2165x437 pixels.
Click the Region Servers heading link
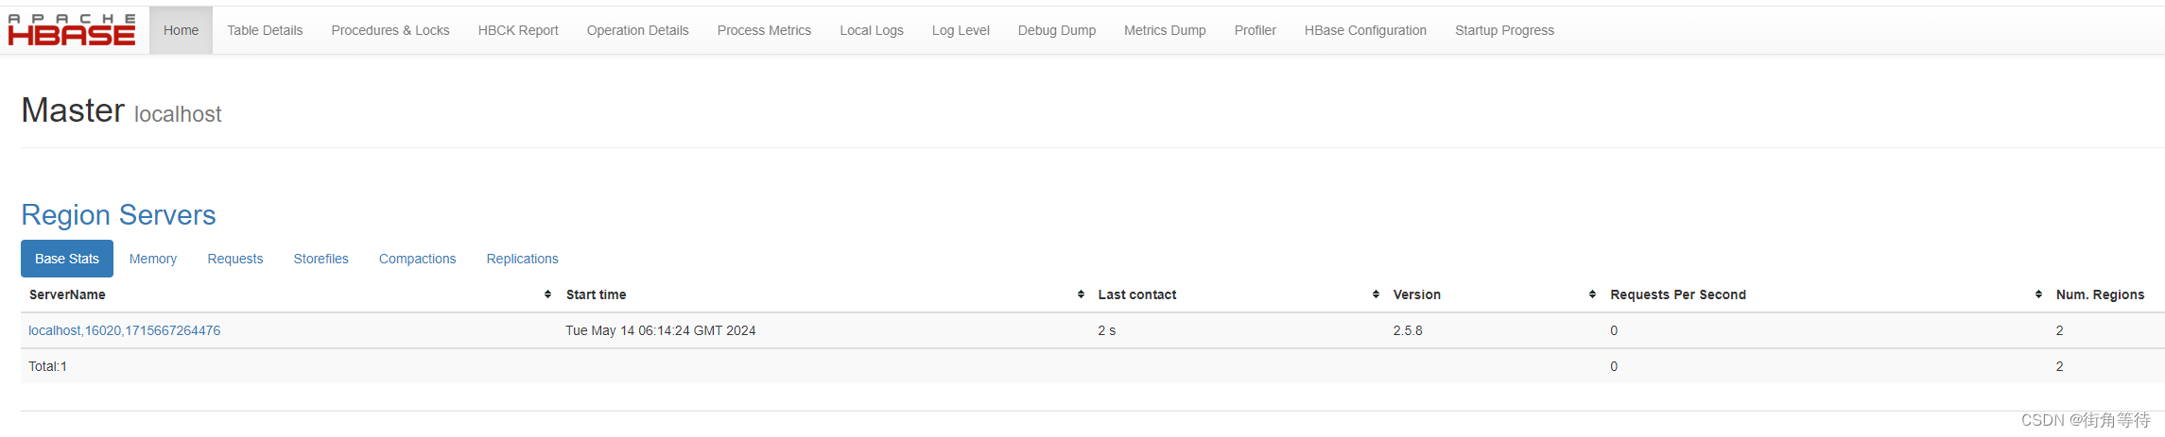click(118, 215)
